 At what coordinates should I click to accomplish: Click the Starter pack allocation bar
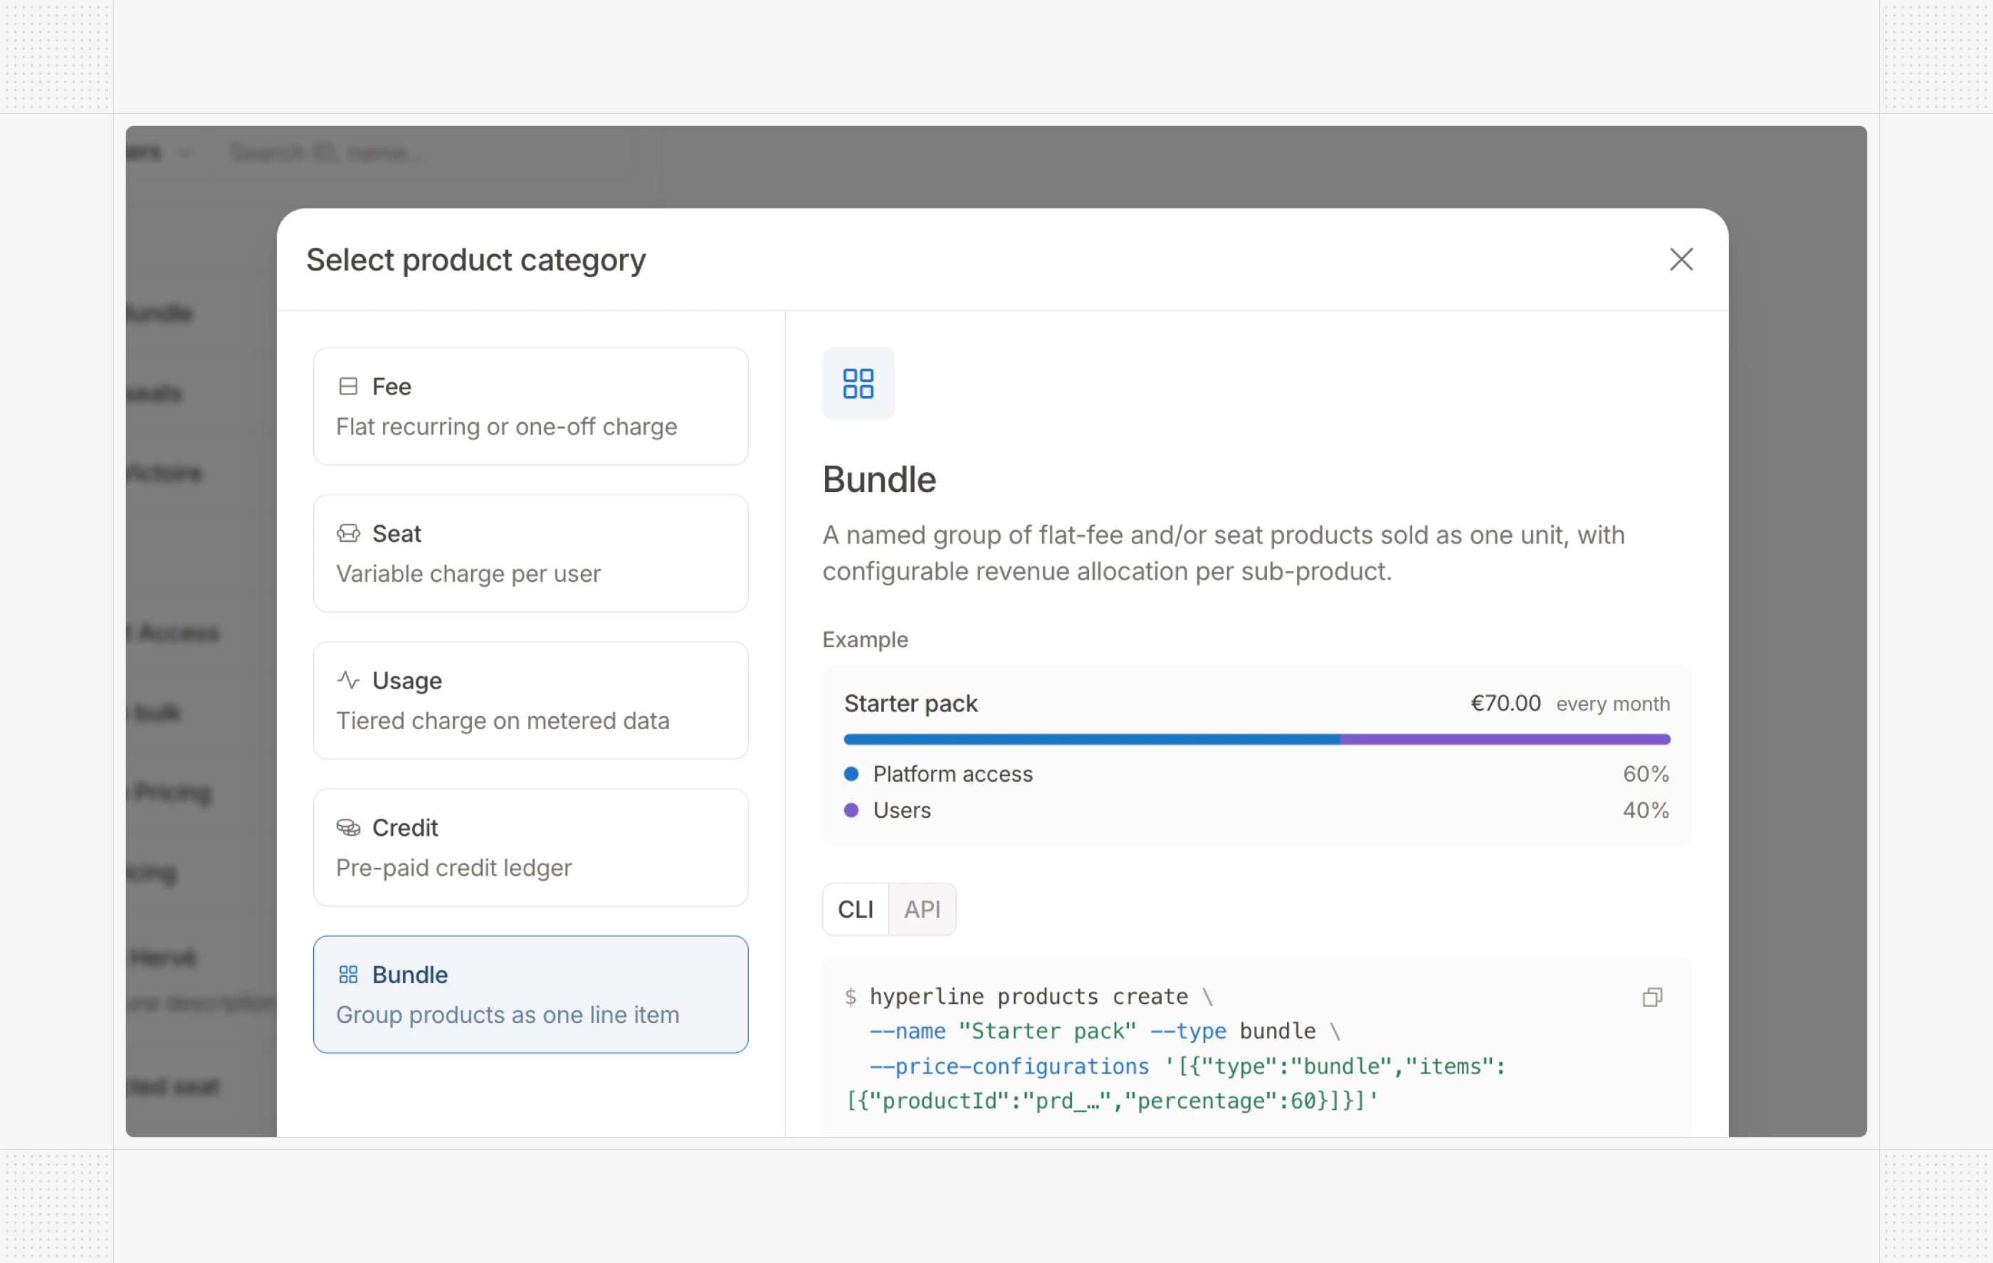coord(1256,739)
